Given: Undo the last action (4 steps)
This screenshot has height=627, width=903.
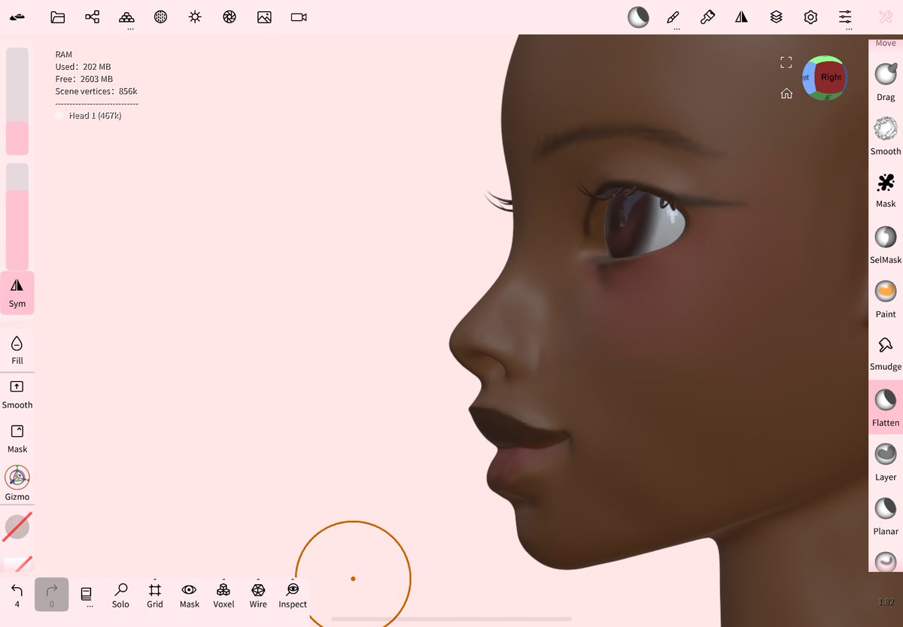Looking at the screenshot, I should coord(17,595).
